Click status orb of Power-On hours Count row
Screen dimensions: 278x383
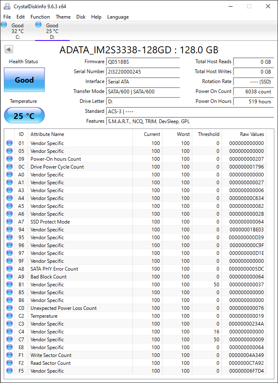pyautogui.click(x=9, y=159)
